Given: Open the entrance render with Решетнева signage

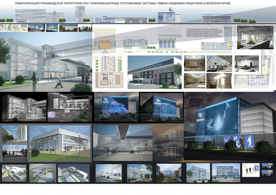Looking at the screenshot, I should (x=154, y=72).
